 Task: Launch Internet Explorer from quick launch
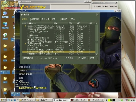[x=8, y=100]
